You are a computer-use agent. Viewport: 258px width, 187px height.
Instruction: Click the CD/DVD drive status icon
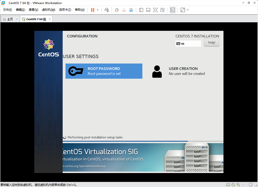pos(233,185)
